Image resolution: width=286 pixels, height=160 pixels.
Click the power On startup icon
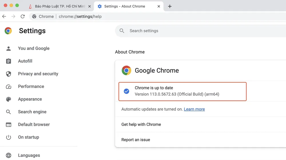click(8, 137)
